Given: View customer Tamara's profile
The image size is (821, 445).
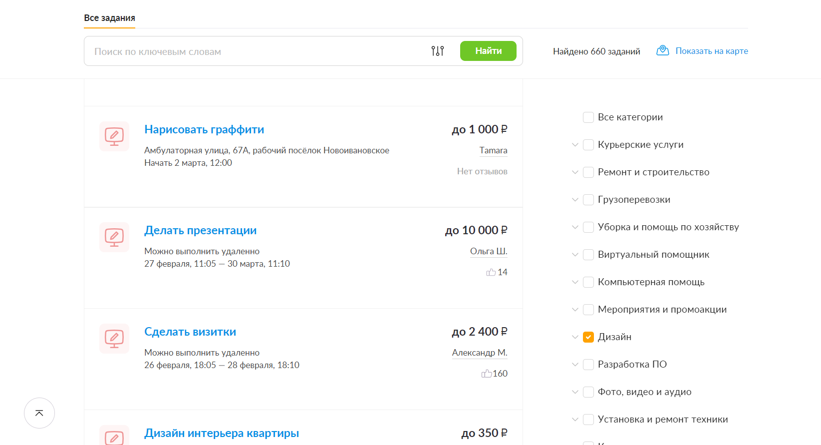Looking at the screenshot, I should (493, 150).
